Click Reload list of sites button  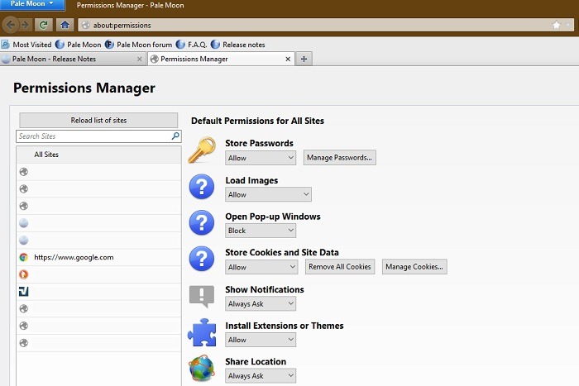point(98,121)
